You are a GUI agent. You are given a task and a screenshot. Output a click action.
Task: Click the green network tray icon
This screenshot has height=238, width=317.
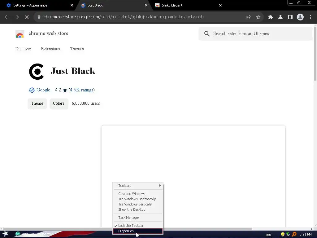[288, 234]
